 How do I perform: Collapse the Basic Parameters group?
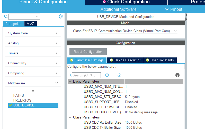pyautogui.click(x=70, y=82)
